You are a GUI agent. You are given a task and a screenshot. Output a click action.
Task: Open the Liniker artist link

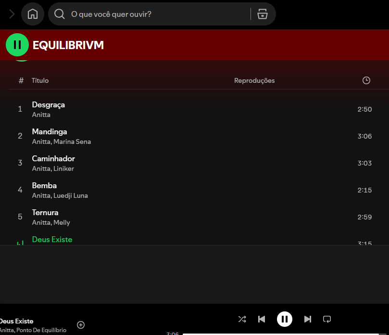tap(63, 168)
